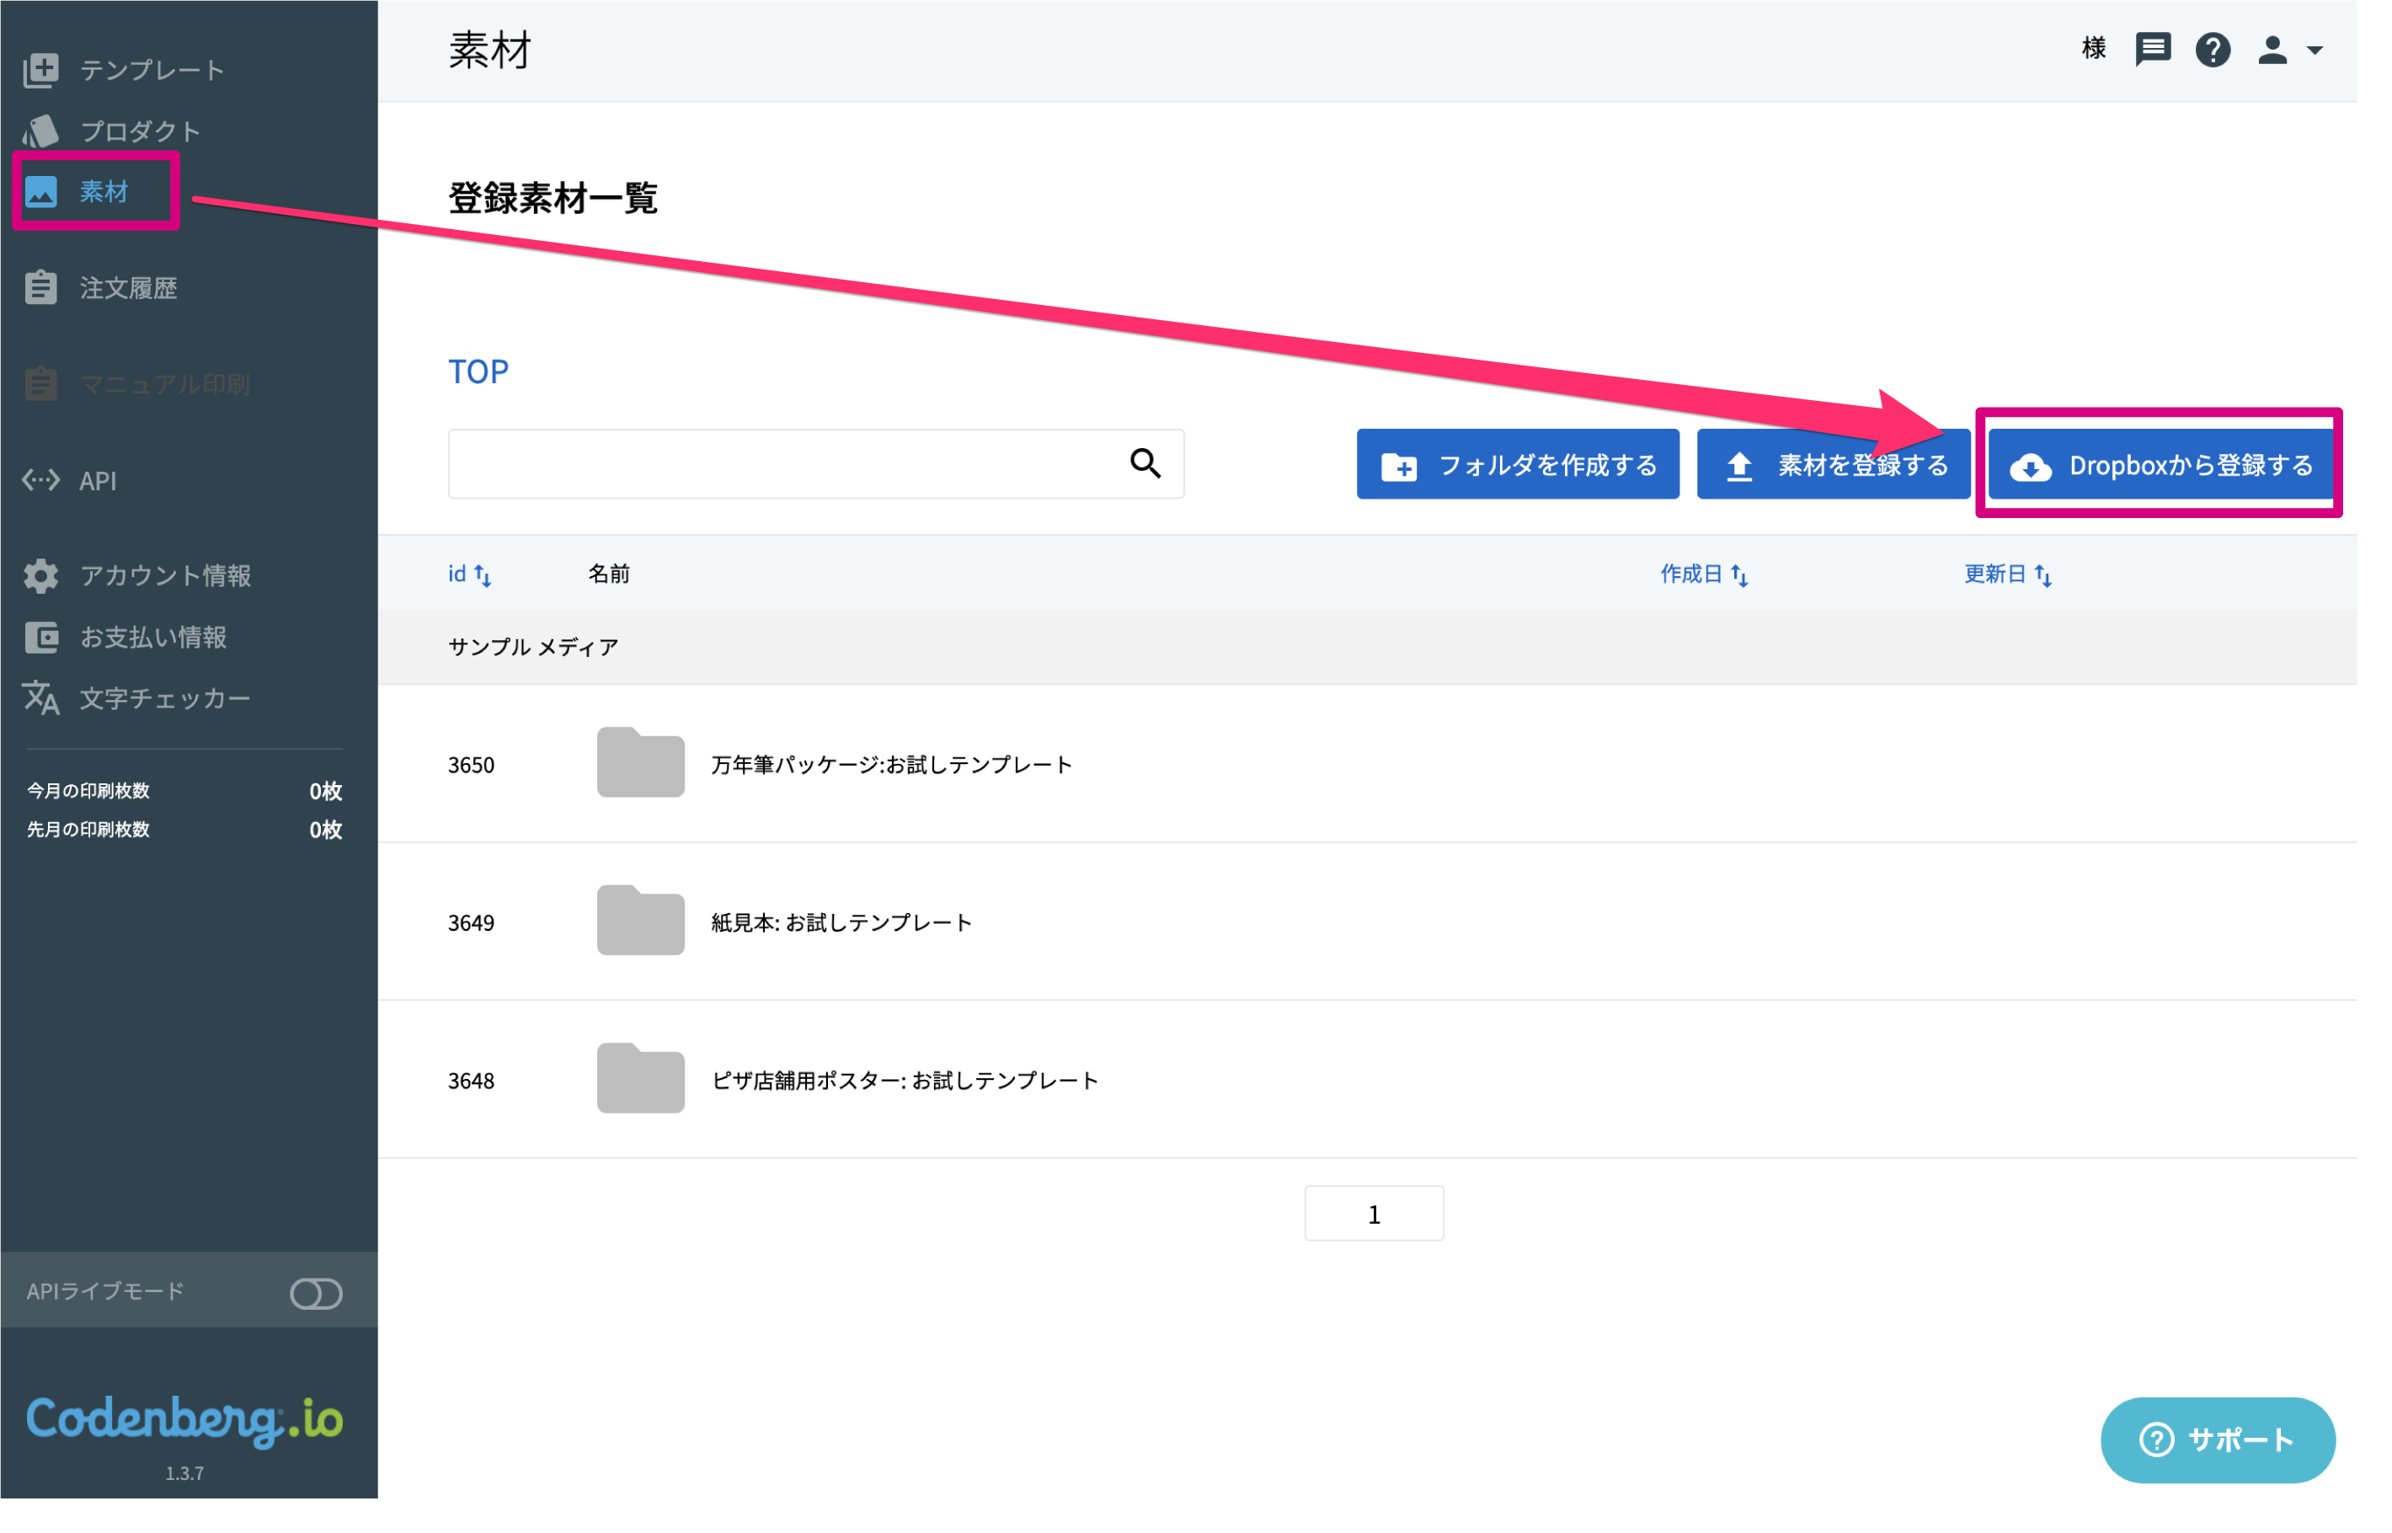Viewport: 2392px width, 1533px height.
Task: Click the フォルダを作成する button
Action: 1517,465
